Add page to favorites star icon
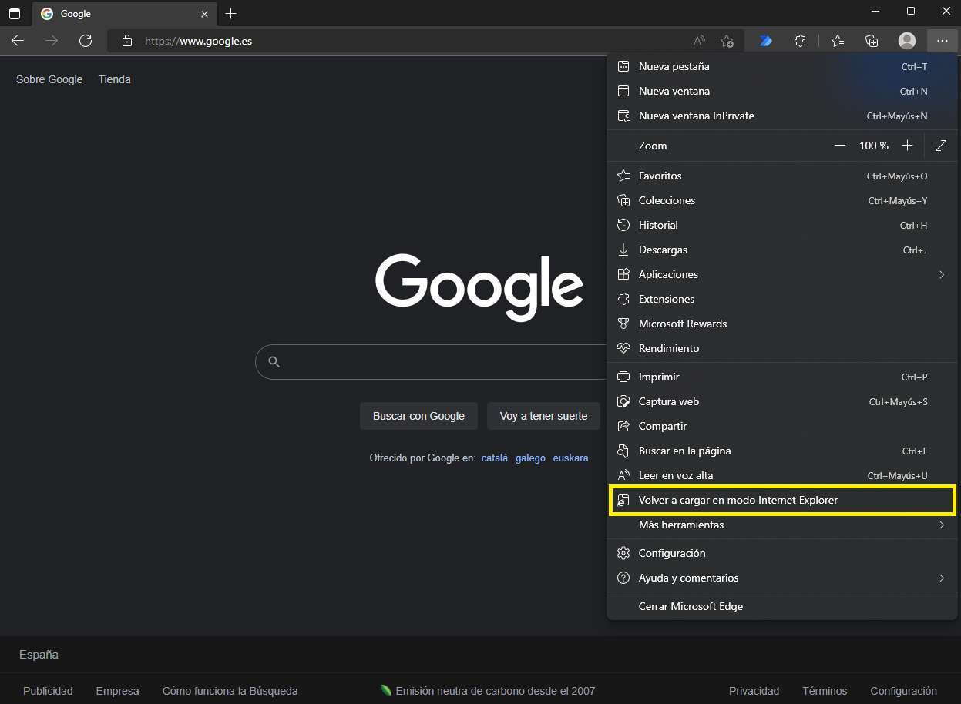This screenshot has height=704, width=961. 727,41
